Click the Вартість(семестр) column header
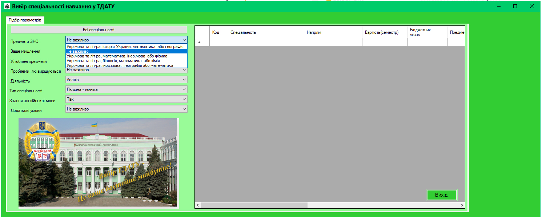The image size is (542, 217). [x=385, y=32]
